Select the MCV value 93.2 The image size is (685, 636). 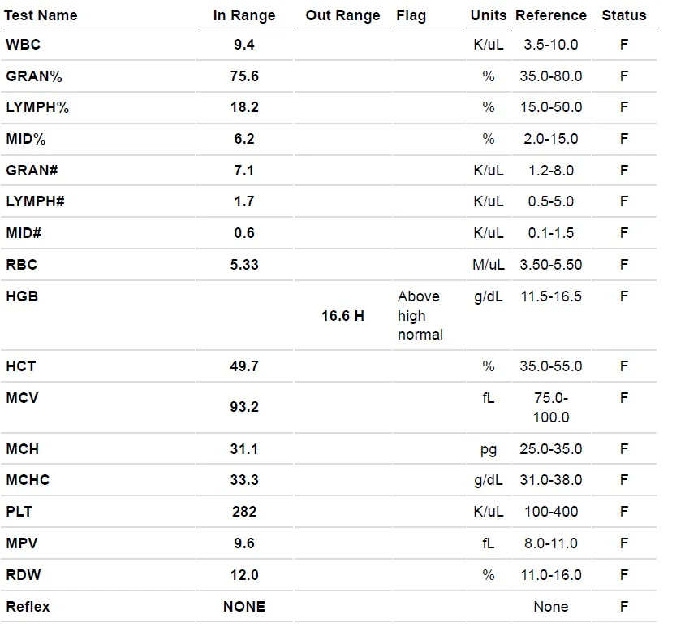click(x=244, y=407)
